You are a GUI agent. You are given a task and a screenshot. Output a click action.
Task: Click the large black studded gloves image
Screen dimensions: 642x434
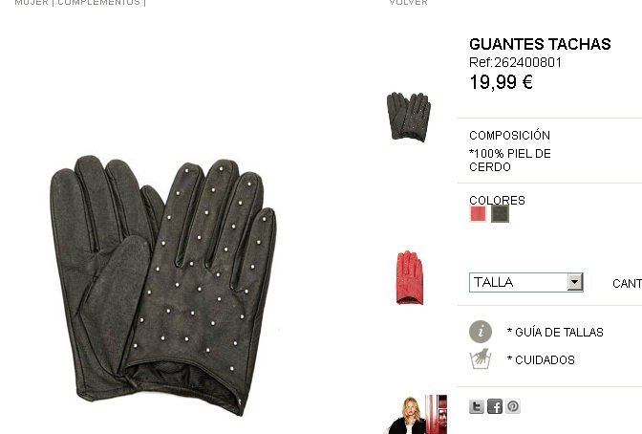point(163,285)
